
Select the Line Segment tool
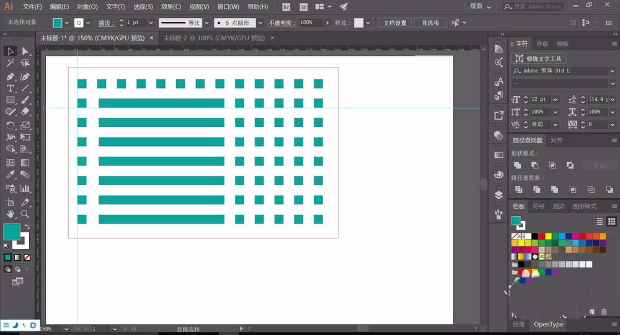click(x=25, y=88)
